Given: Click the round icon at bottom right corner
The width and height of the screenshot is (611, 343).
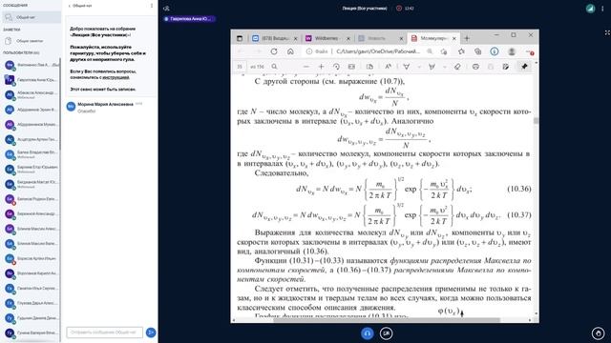Looking at the screenshot, I should click(x=599, y=333).
